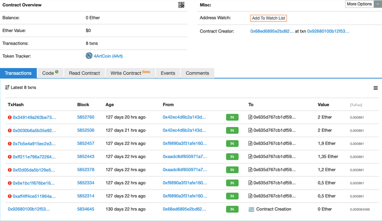Click error icon on 0x6e1bc1f676be16 transaction

coord(10,183)
